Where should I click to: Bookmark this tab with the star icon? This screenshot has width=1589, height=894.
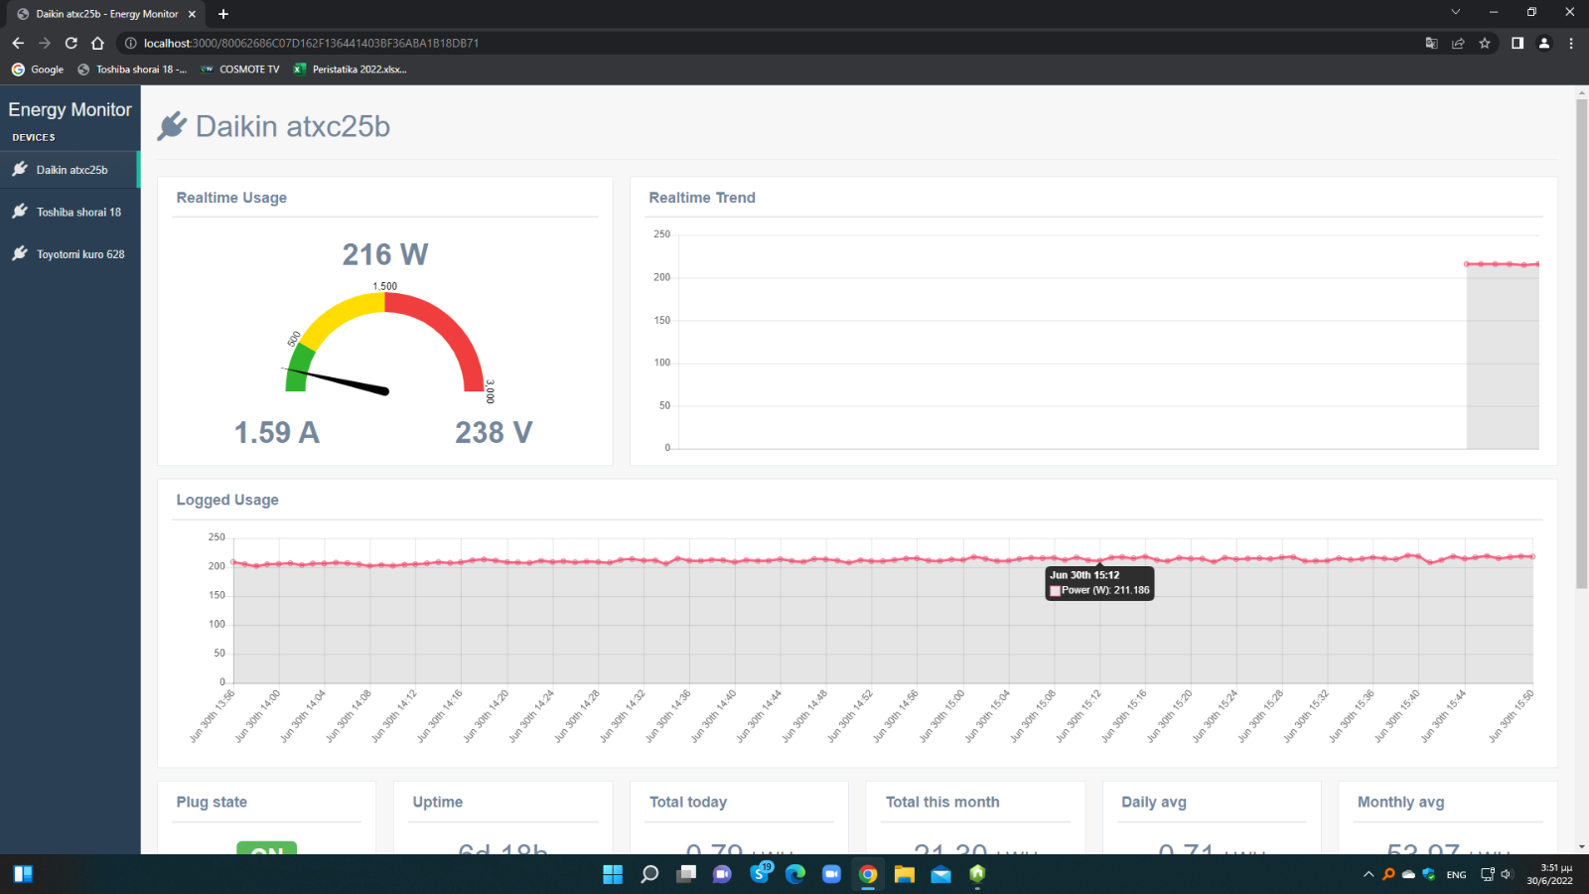coord(1485,43)
